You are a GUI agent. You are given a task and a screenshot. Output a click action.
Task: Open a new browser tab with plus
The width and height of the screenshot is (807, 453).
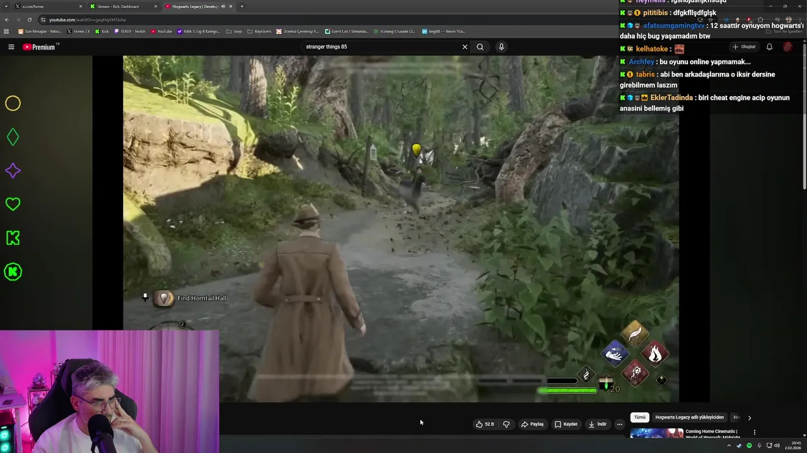[242, 6]
